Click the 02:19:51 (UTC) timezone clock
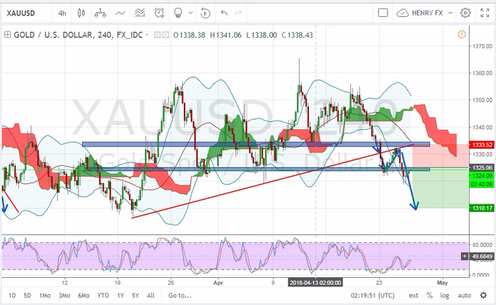 [x=372, y=296]
